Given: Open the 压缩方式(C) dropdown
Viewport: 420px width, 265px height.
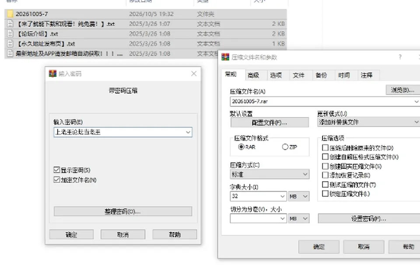Looking at the screenshot, I should [305, 174].
